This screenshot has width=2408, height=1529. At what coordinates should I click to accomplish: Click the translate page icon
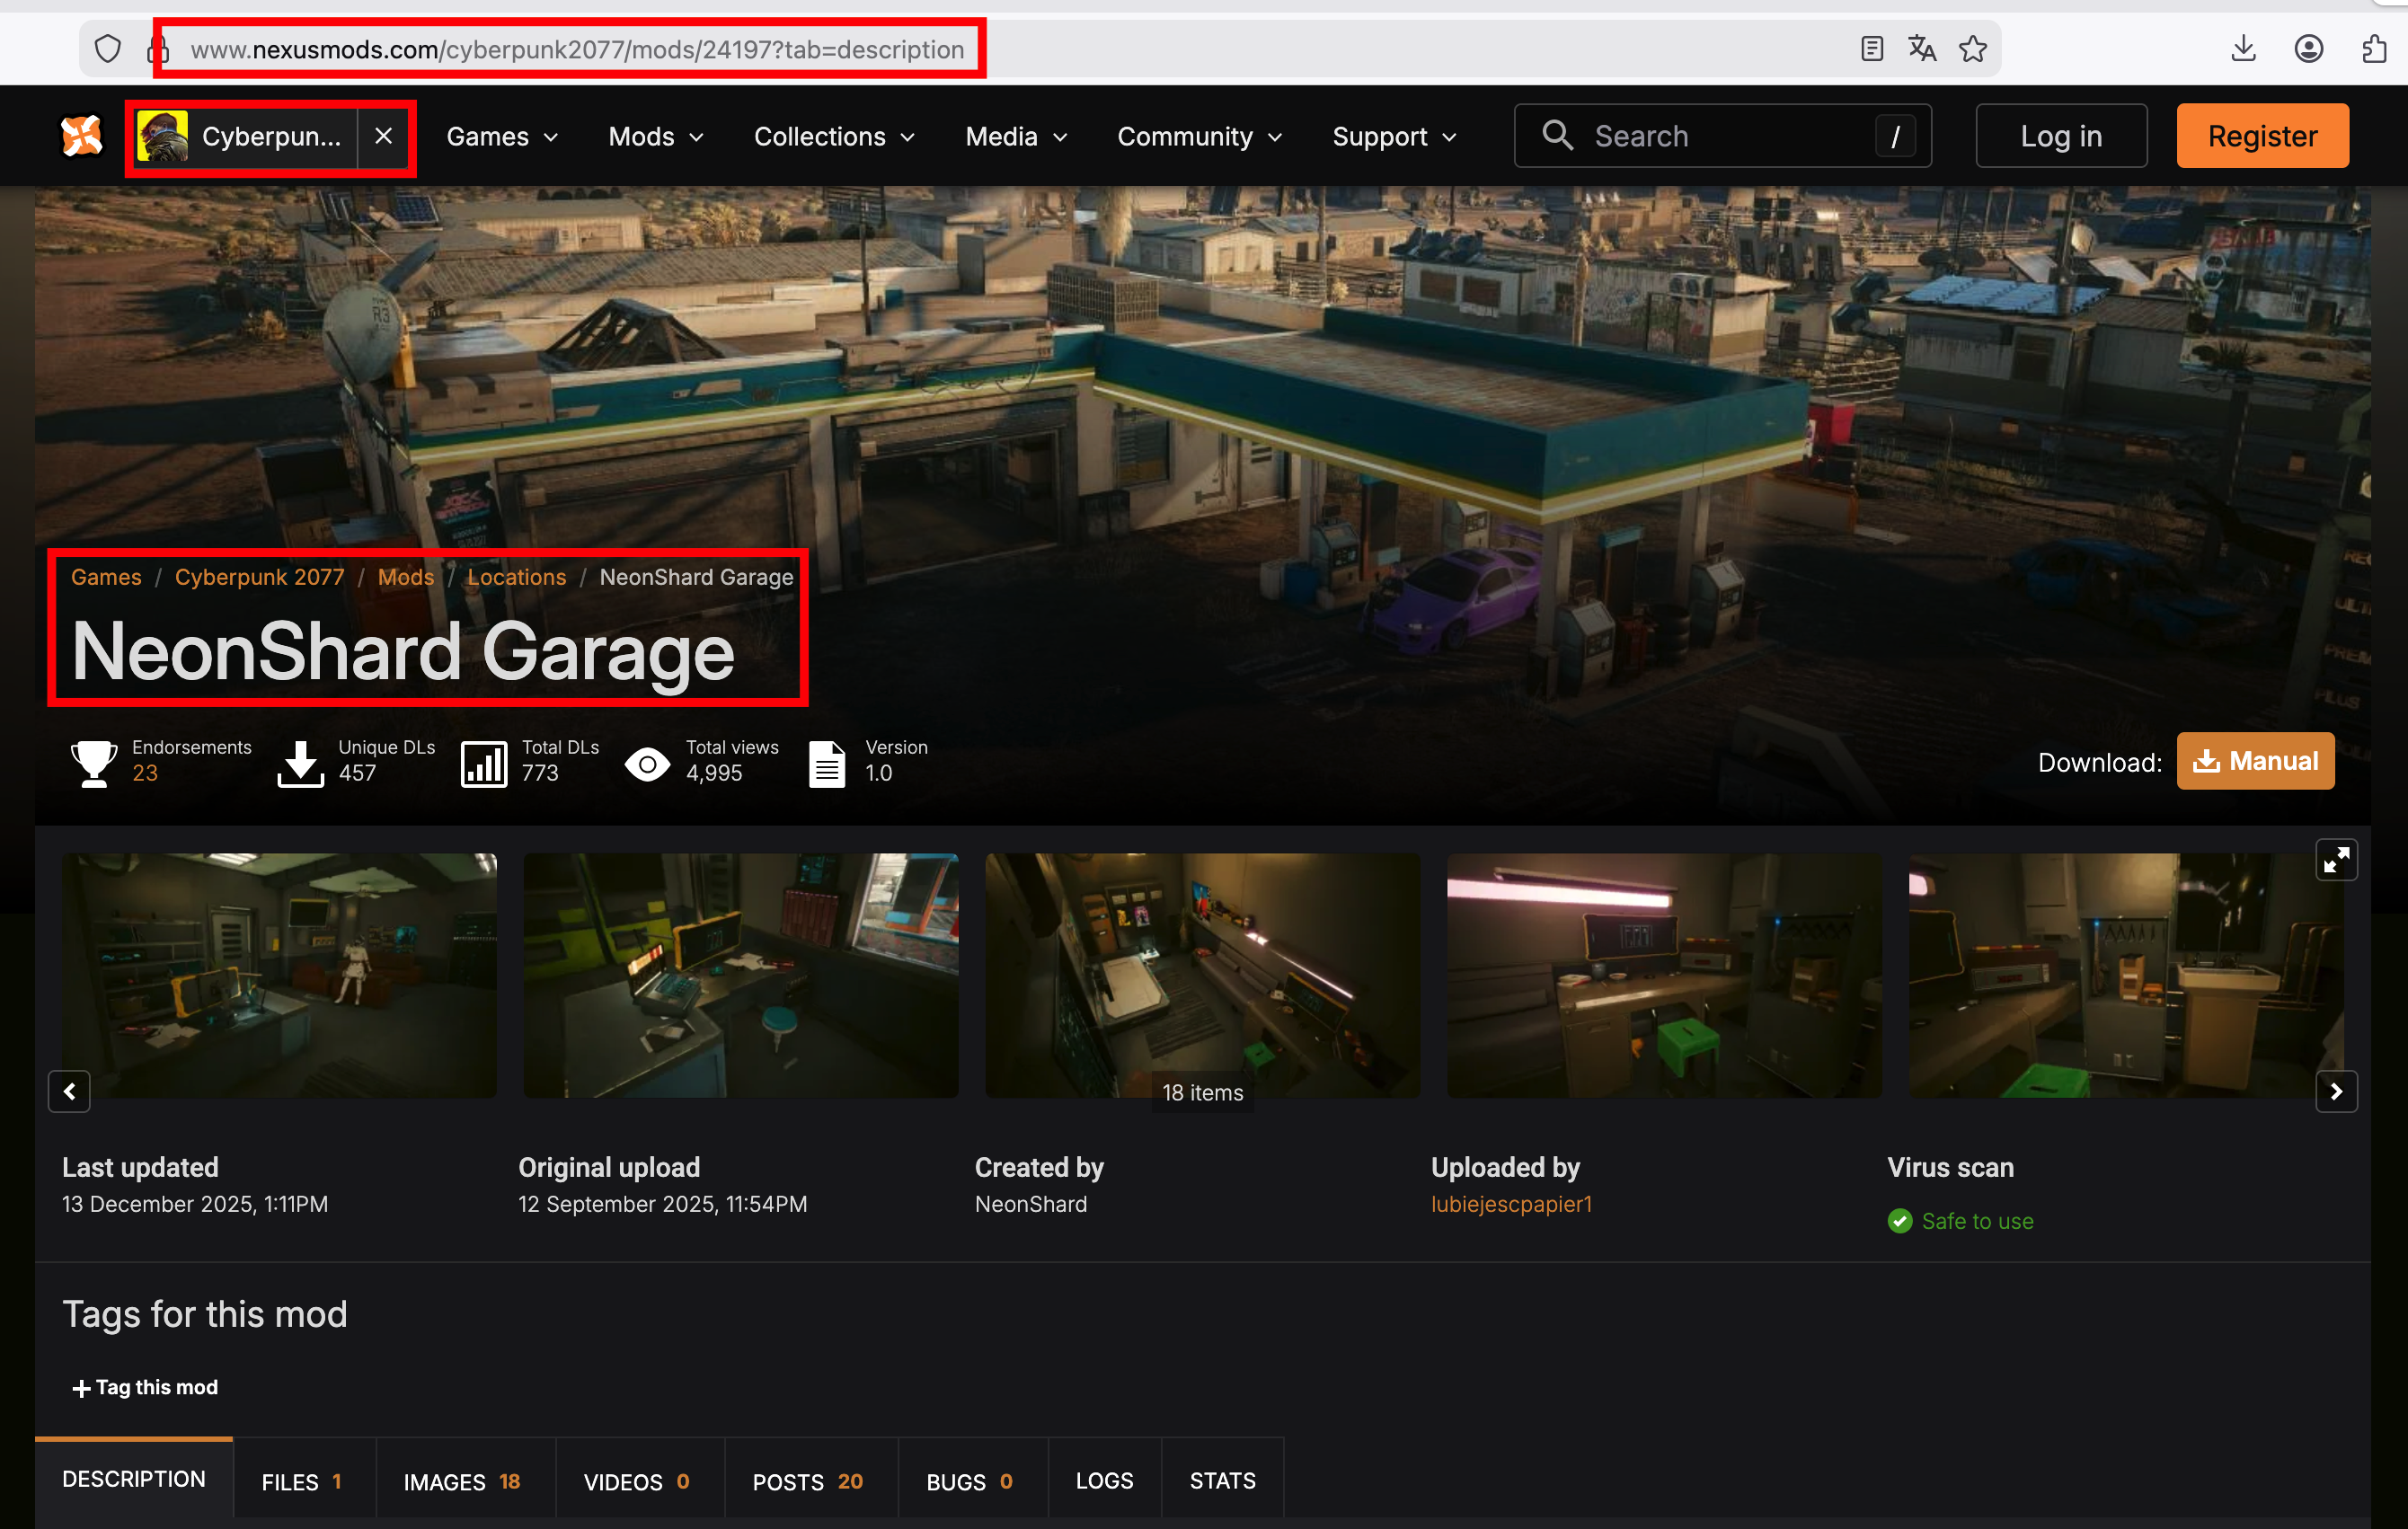tap(1921, 49)
